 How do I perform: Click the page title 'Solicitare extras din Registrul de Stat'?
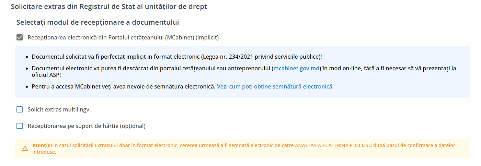click(109, 7)
